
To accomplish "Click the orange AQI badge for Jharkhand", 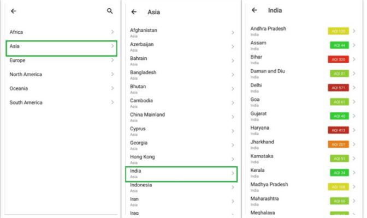I will (338, 144).
